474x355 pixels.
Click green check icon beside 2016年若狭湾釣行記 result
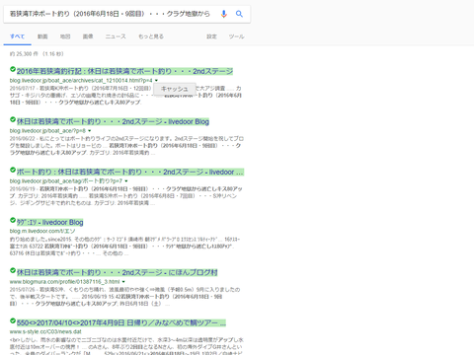13,69
